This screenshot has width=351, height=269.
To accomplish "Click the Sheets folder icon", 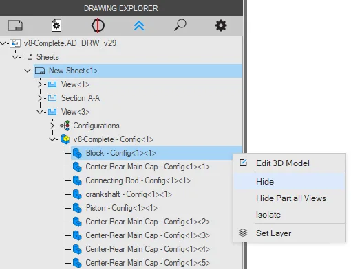I will coord(28,57).
